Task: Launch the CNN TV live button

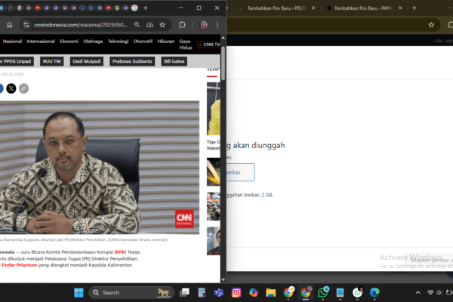Action: pyautogui.click(x=209, y=45)
